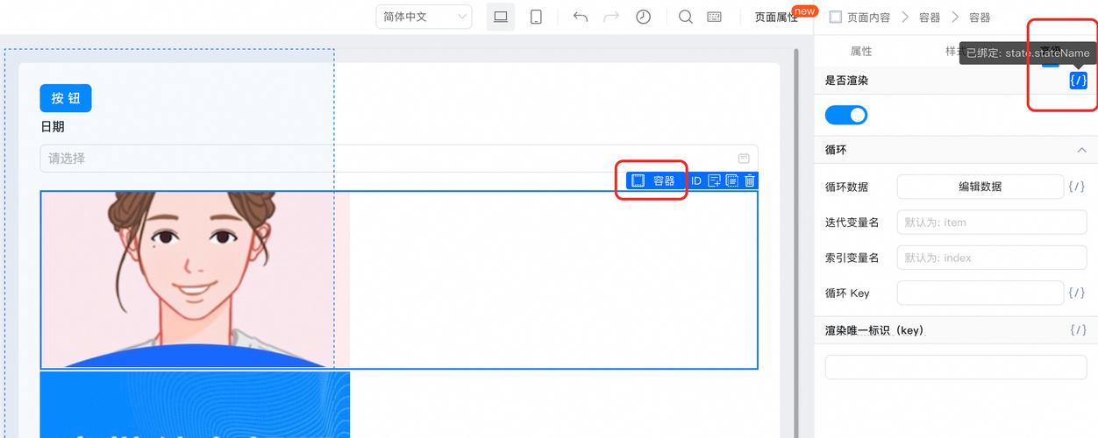Viewport: 1098px width, 438px height.
Task: Click the 渲染唯一标识 (key) heading
Action: [874, 330]
